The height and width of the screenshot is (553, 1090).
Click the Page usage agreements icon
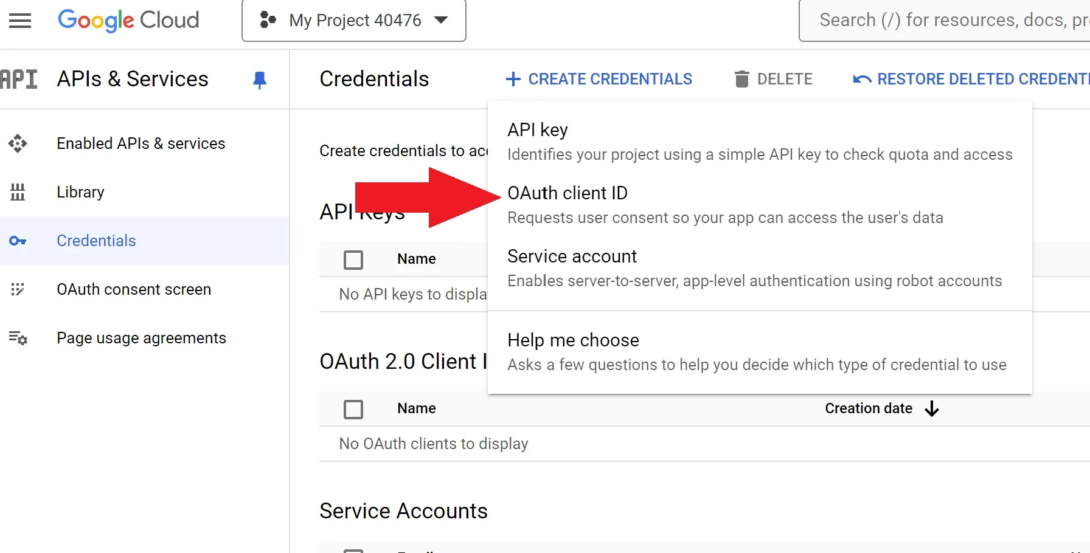point(18,338)
